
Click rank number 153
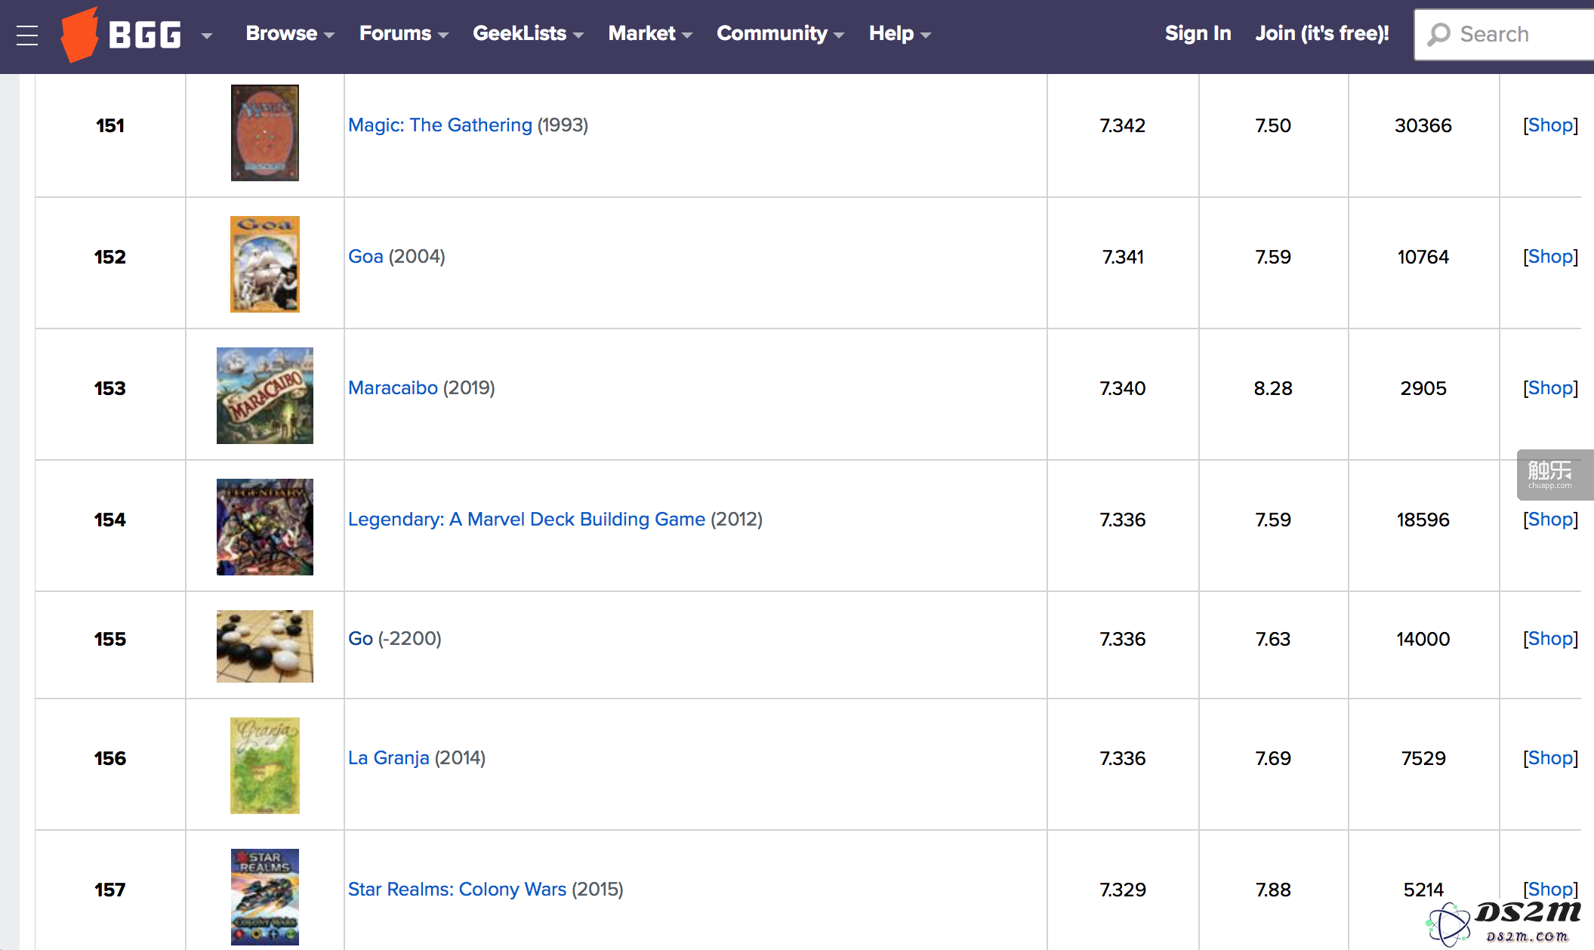click(110, 388)
